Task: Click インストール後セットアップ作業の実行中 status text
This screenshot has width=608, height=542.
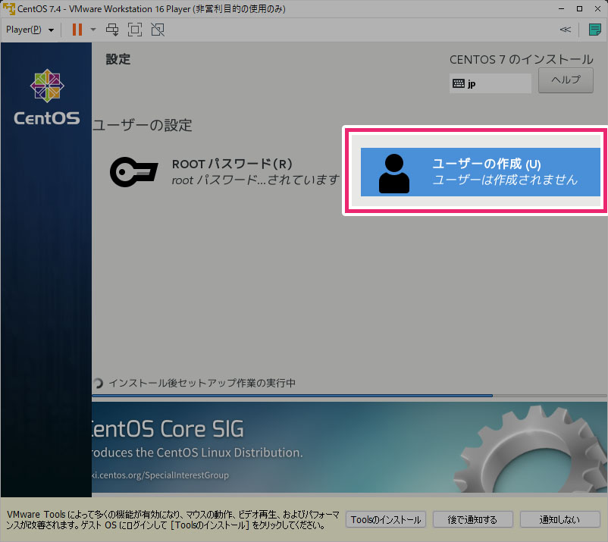Action: tap(202, 383)
